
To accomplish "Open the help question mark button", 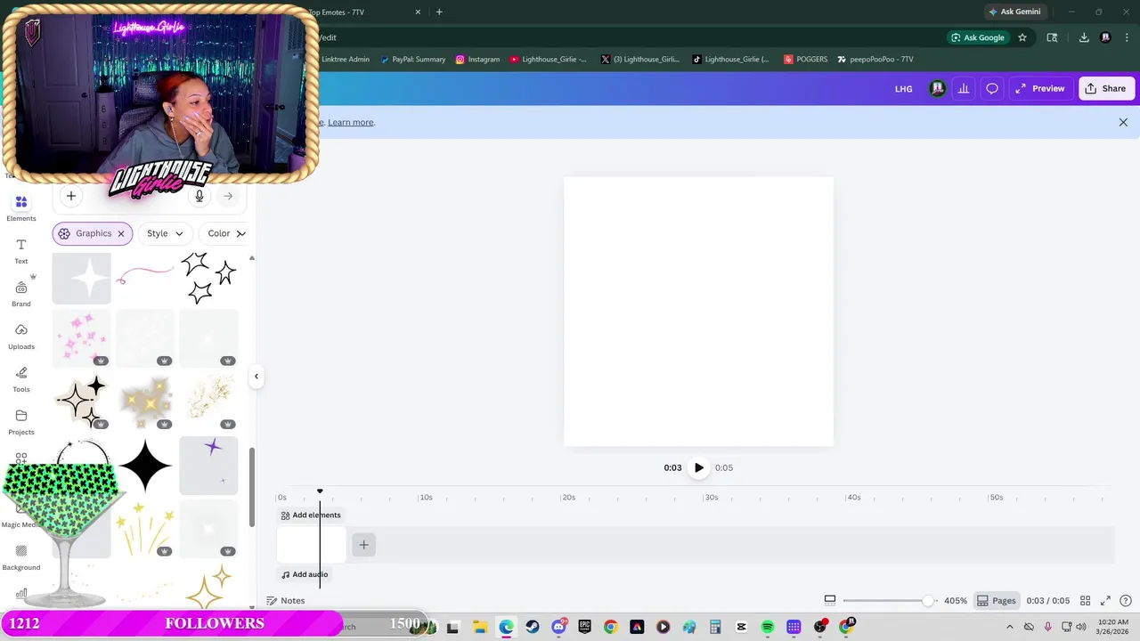I will 1126,601.
